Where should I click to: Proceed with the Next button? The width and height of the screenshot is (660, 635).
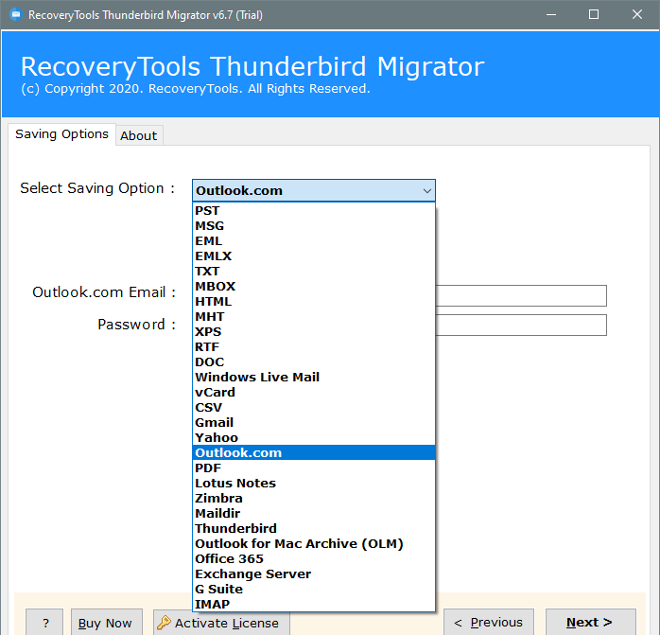point(591,623)
